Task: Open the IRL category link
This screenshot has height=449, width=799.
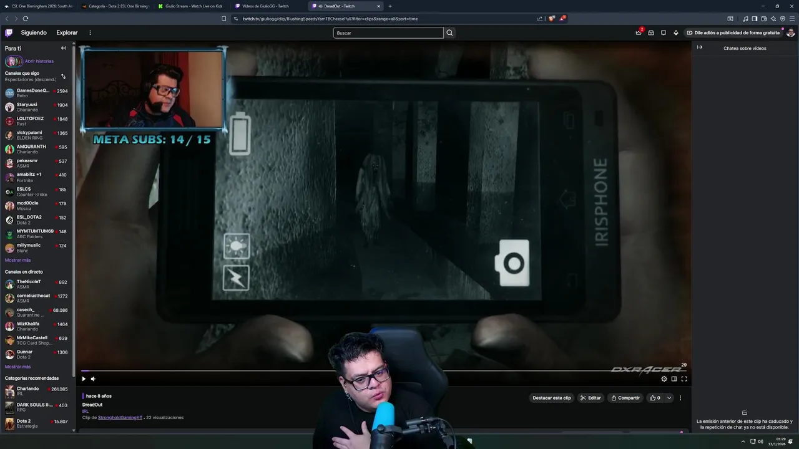Action: 86,411
